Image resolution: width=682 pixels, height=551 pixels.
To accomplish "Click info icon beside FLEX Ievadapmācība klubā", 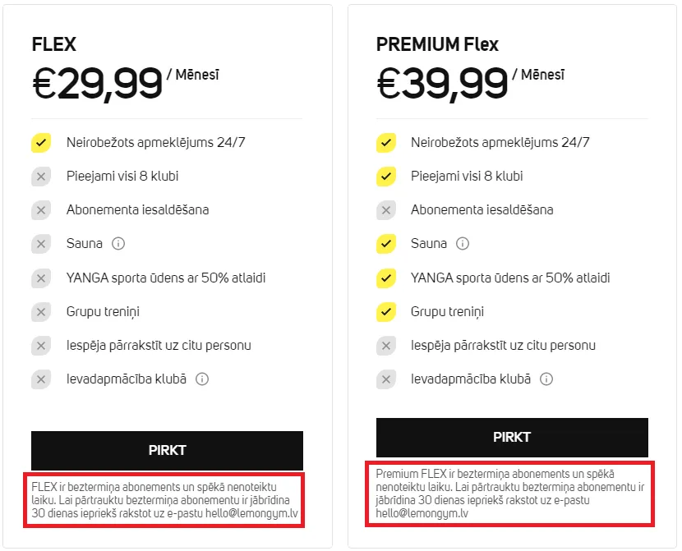I will click(x=202, y=379).
